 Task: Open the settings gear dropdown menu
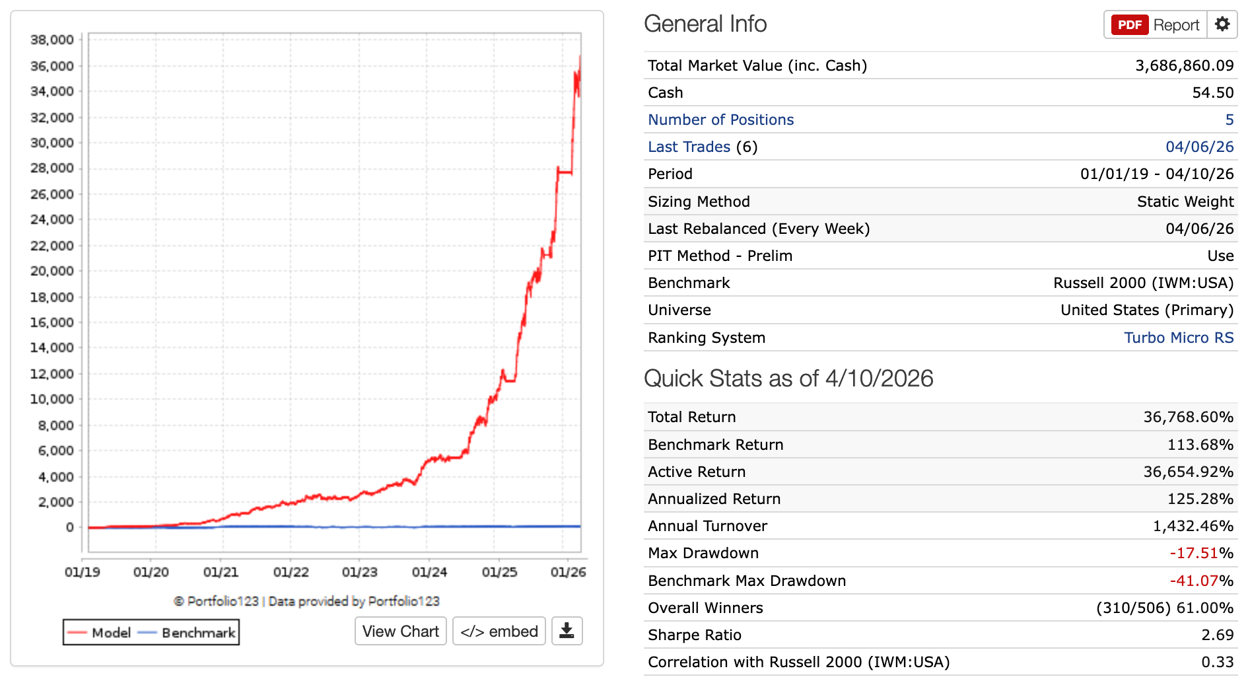pyautogui.click(x=1222, y=24)
